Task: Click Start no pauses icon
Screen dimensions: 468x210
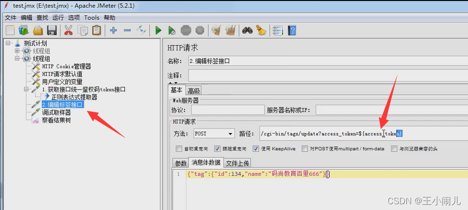Action: point(172,30)
